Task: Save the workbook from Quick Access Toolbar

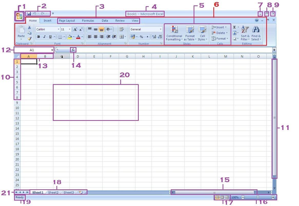Action: 29,14
